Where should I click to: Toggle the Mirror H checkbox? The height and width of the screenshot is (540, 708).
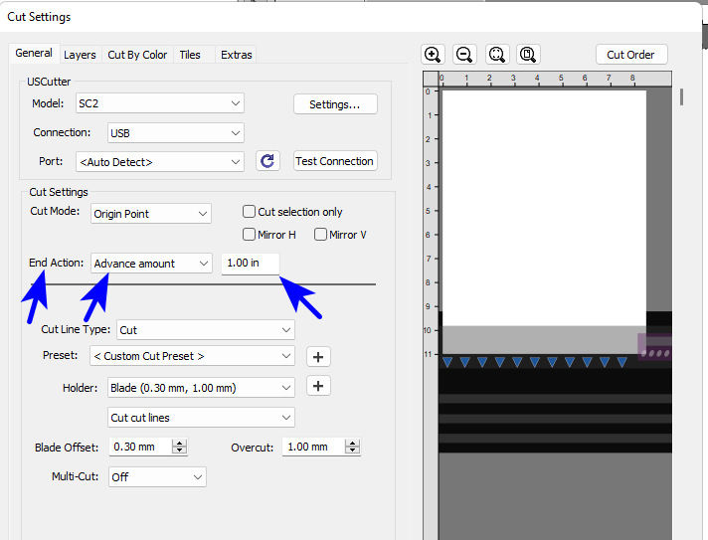[x=249, y=235]
